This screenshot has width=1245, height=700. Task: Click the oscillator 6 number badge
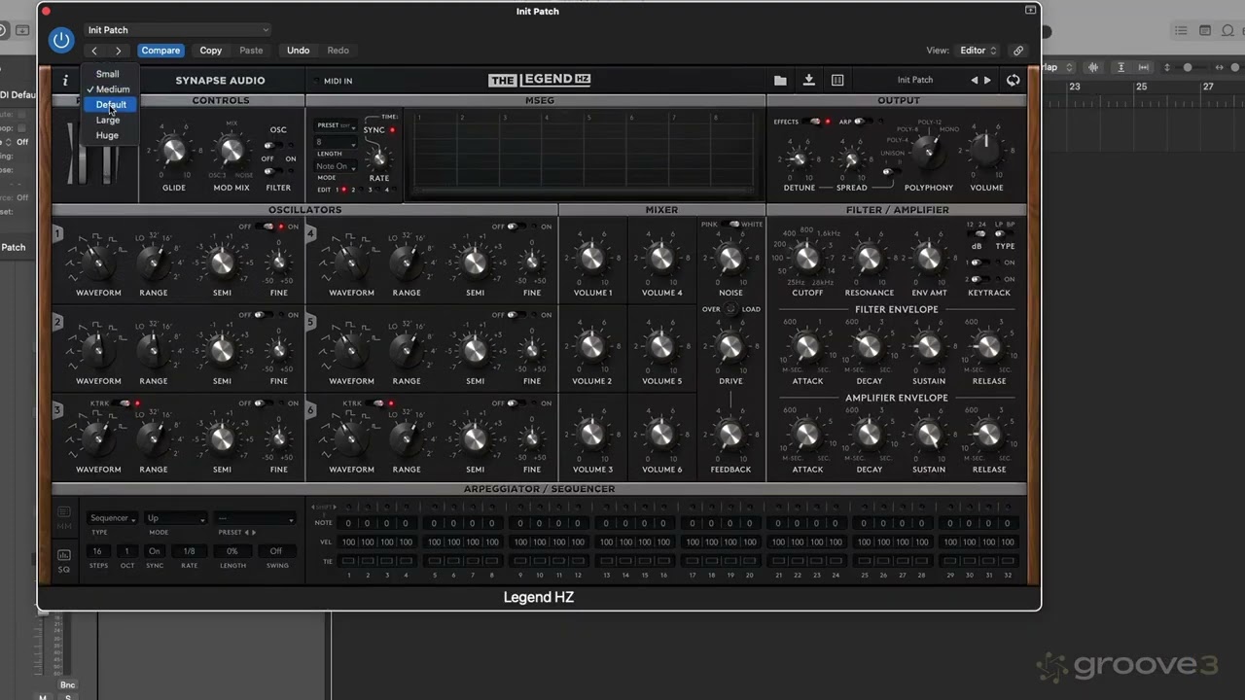pos(310,410)
